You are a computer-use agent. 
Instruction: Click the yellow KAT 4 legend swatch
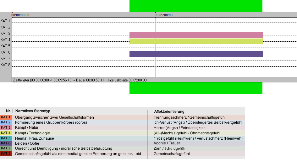click(x=6, y=133)
